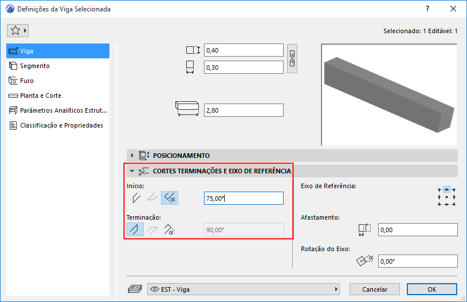Click the 'Afastamento:' label
Viewport: 467px width, 302px height.
coord(320,217)
